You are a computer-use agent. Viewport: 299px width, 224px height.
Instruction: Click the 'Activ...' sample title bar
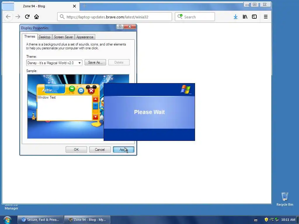click(x=50, y=90)
